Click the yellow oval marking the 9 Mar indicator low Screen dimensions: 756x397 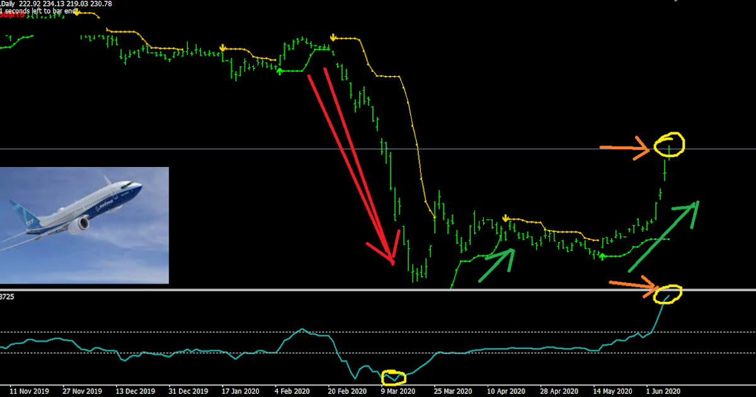click(x=394, y=378)
